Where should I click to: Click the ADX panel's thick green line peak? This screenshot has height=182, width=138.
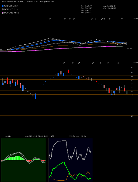click(x=64, y=162)
